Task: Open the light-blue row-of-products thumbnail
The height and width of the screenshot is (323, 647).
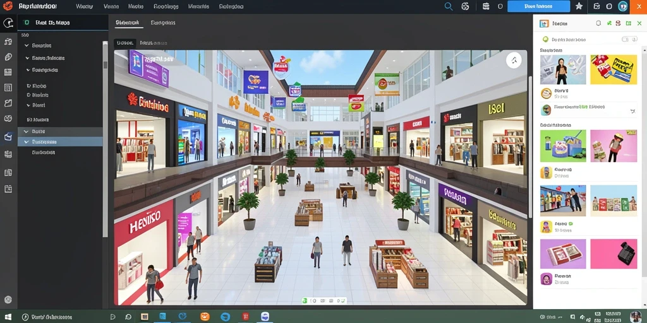Action: pos(614,200)
